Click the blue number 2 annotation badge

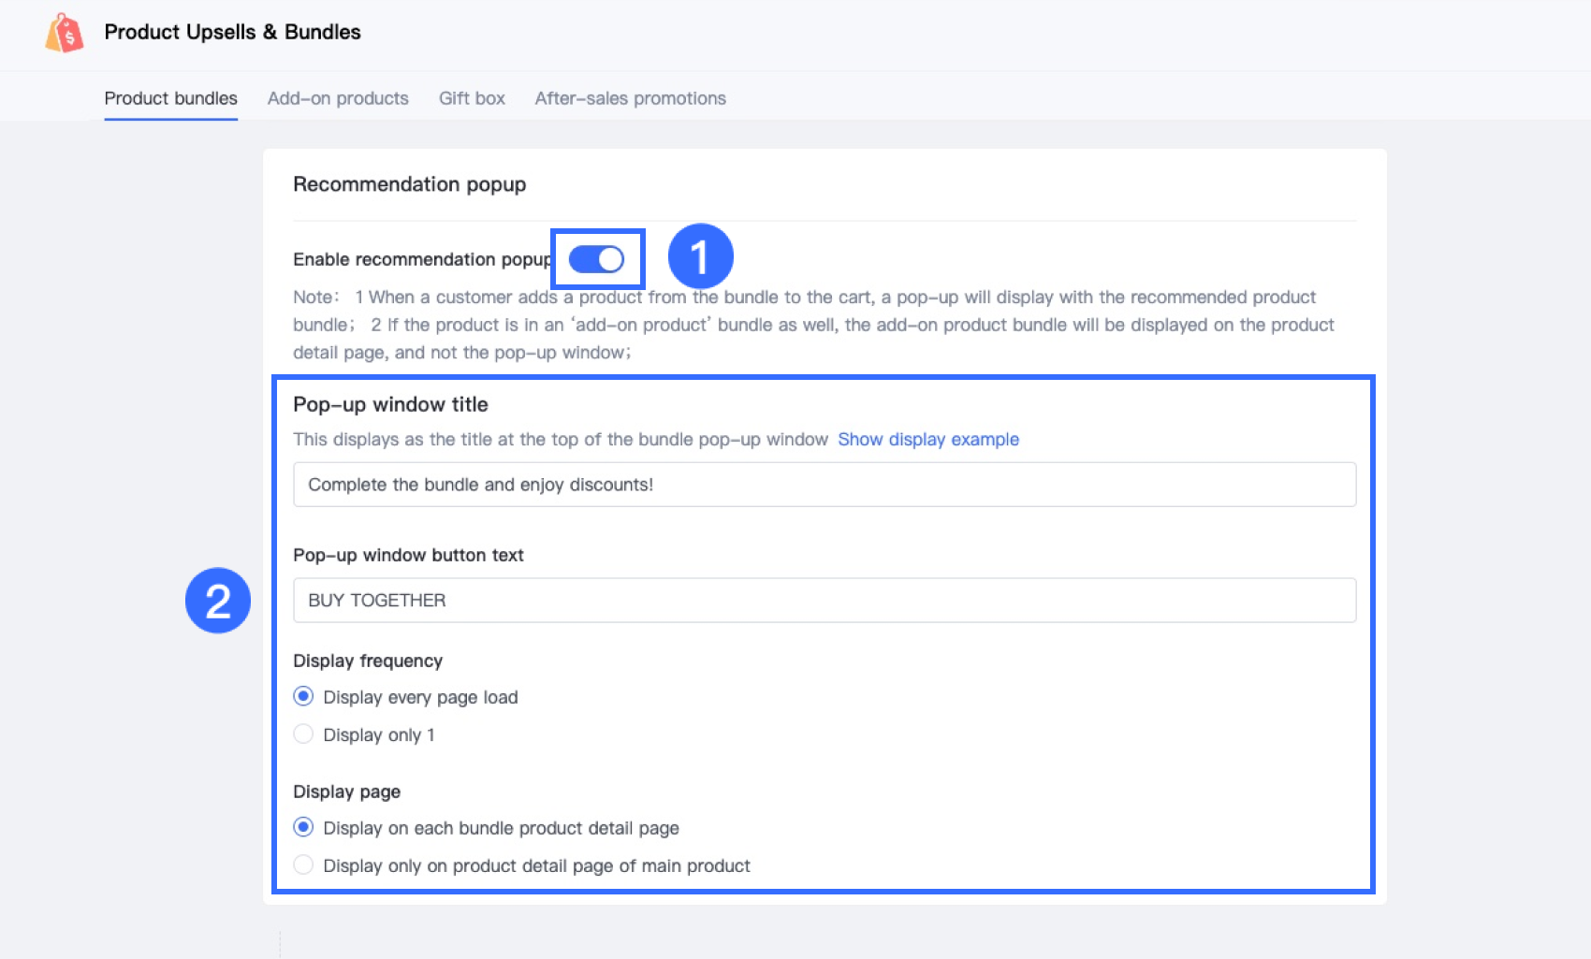click(x=218, y=601)
